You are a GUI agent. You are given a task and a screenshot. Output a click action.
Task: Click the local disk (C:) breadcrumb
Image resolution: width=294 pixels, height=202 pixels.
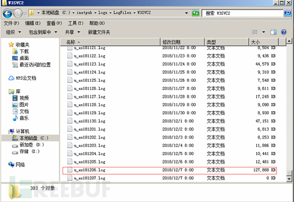(x=56, y=13)
